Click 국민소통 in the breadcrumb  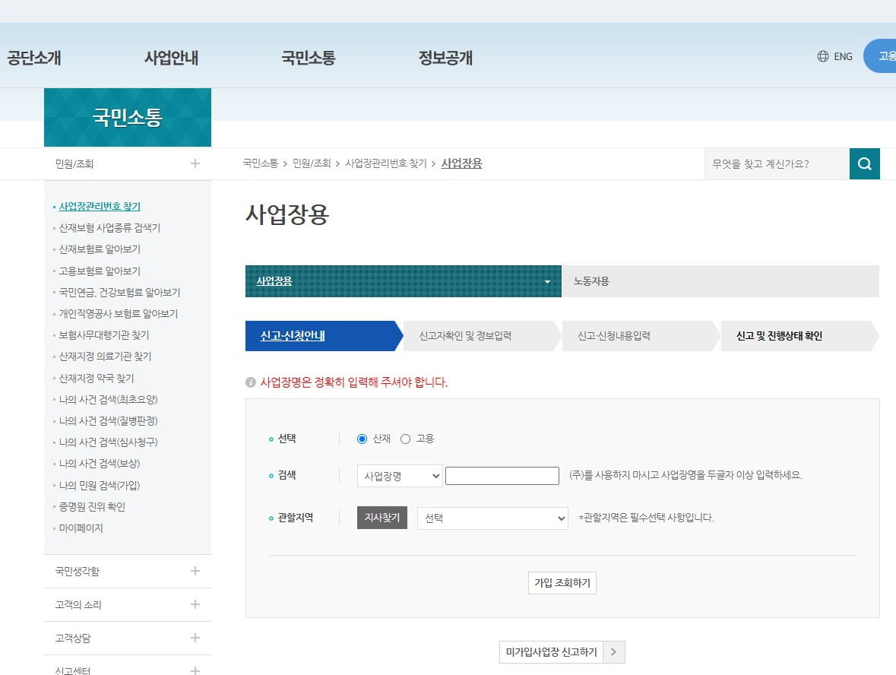261,163
